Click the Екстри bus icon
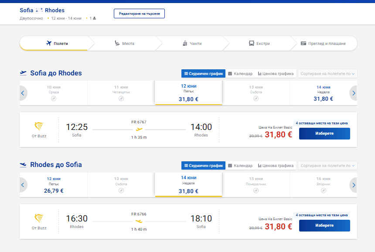Screen dimensions: 375x252 251,43
